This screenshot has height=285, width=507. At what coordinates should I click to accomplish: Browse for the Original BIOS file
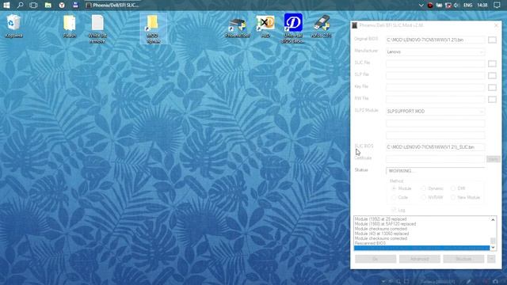(x=492, y=40)
